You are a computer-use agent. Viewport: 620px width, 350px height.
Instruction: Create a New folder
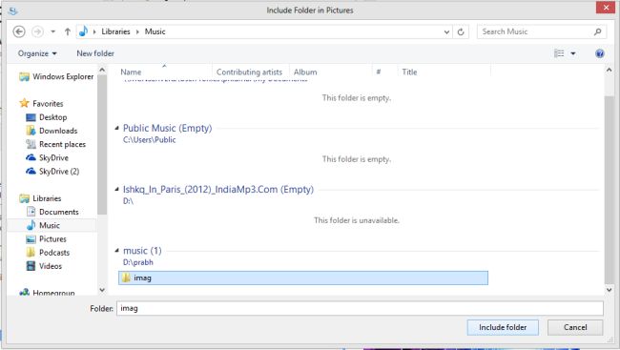[x=95, y=53]
